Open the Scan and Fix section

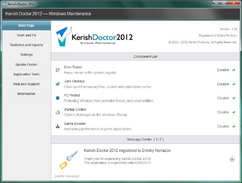27,35
